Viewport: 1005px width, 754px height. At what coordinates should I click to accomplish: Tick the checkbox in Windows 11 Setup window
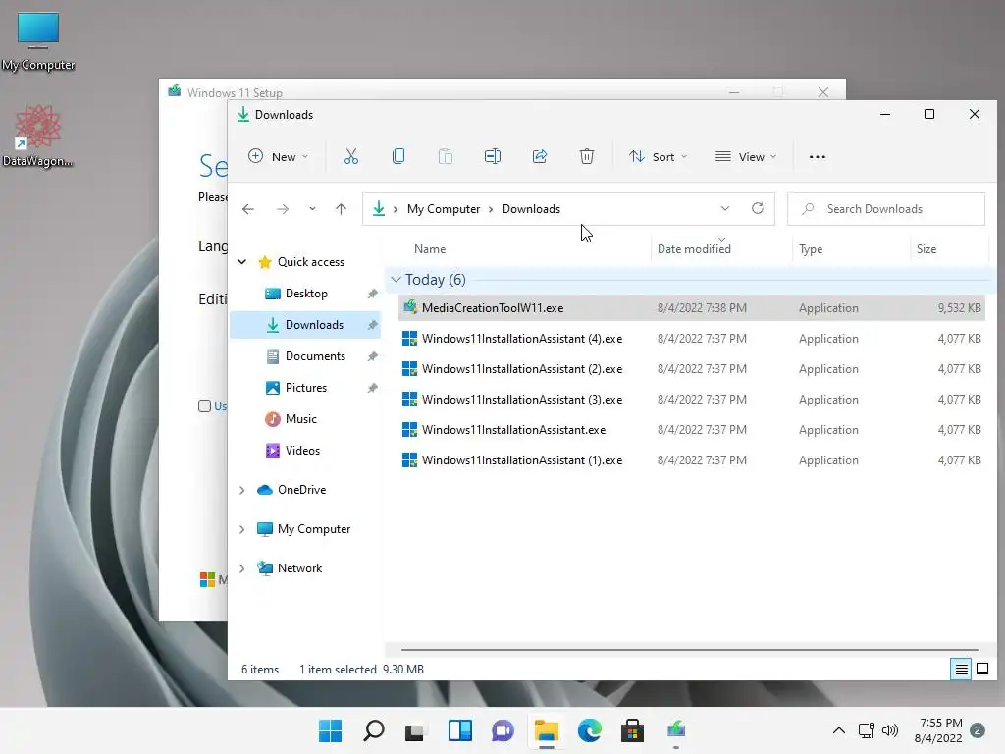(x=204, y=405)
